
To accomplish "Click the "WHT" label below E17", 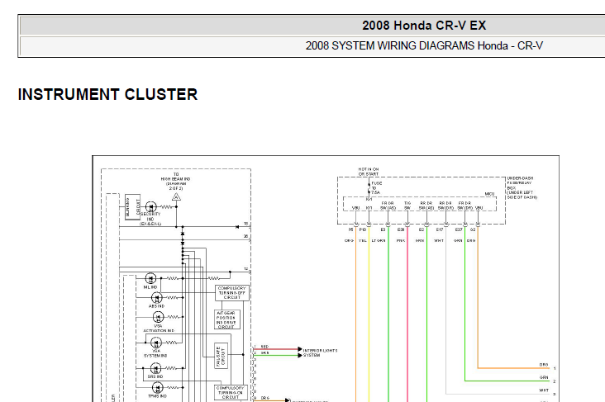I will point(439,241).
